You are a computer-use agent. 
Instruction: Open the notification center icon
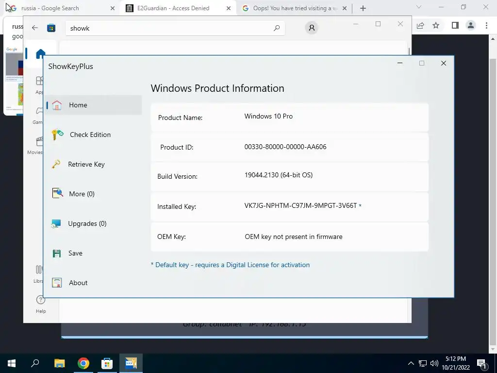tap(482, 364)
